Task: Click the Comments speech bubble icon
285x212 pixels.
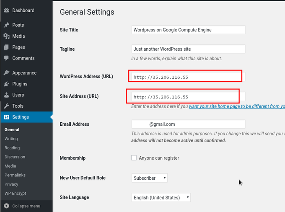Action: (x=7, y=58)
